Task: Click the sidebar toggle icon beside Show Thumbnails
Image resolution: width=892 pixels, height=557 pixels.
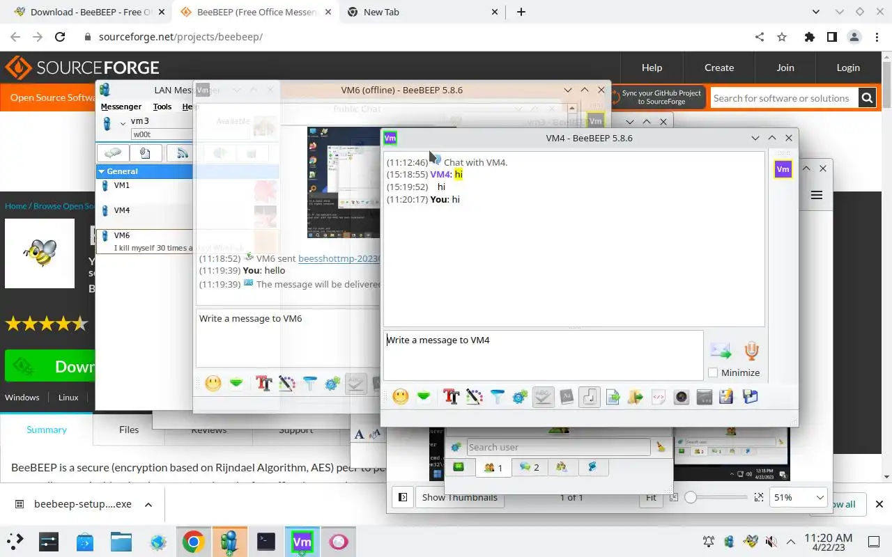Action: 402,497
